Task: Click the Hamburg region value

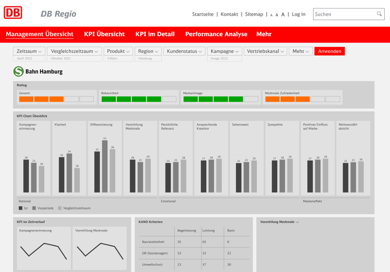Action: (x=145, y=59)
